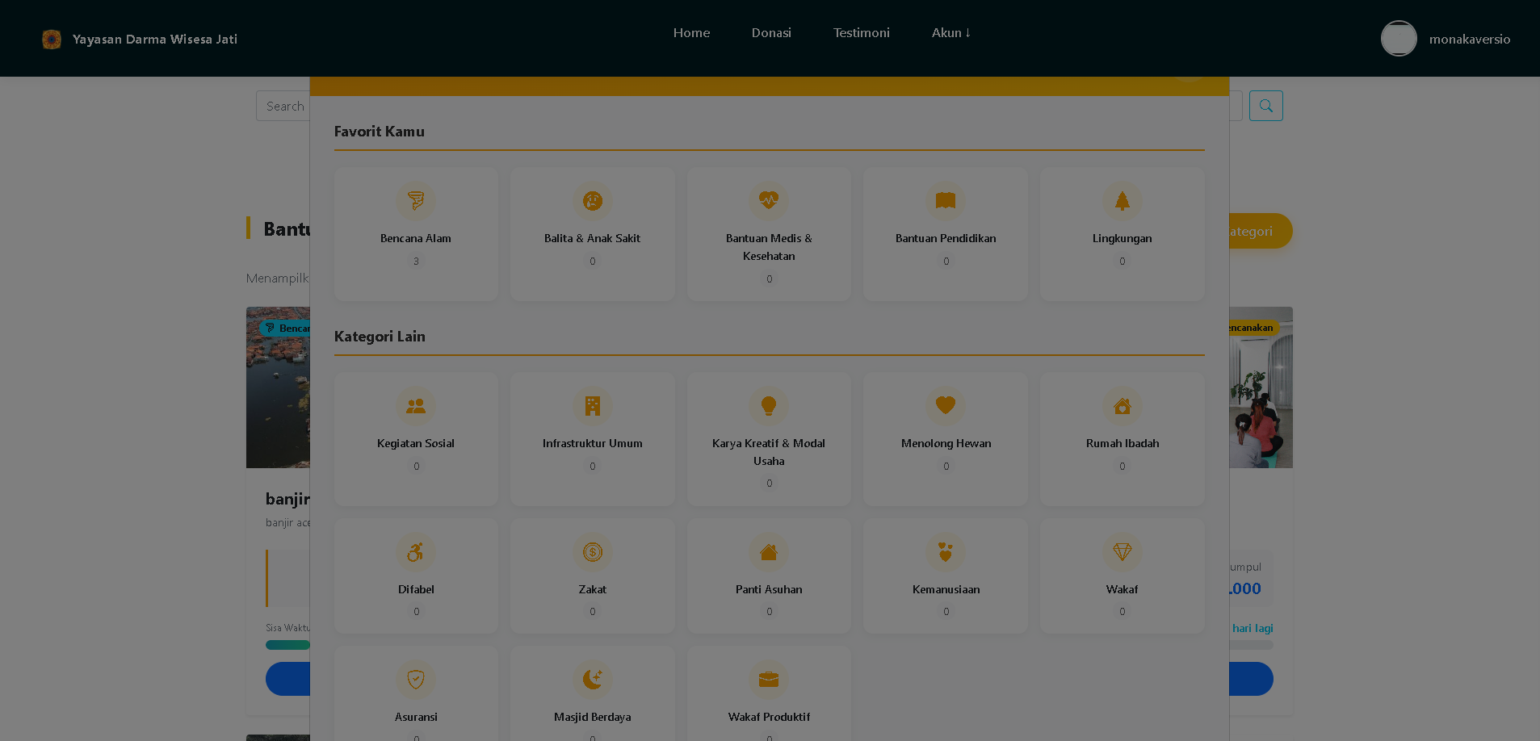
Task: Choose the Wakaf diamond icon
Action: tap(1122, 552)
